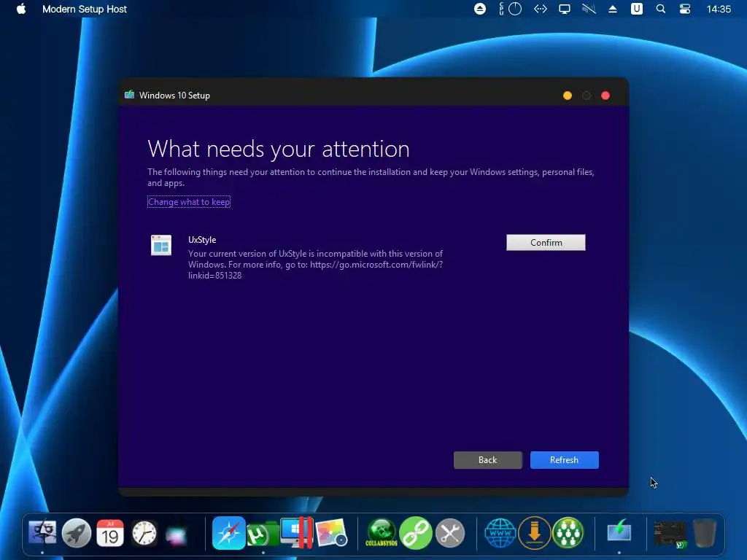The height and width of the screenshot is (560, 747).
Task: Click the Refresh button
Action: 565,460
